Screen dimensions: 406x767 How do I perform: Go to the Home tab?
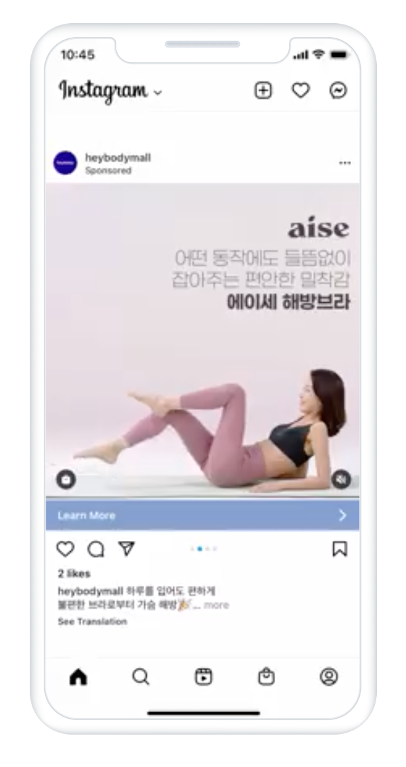[x=78, y=677]
